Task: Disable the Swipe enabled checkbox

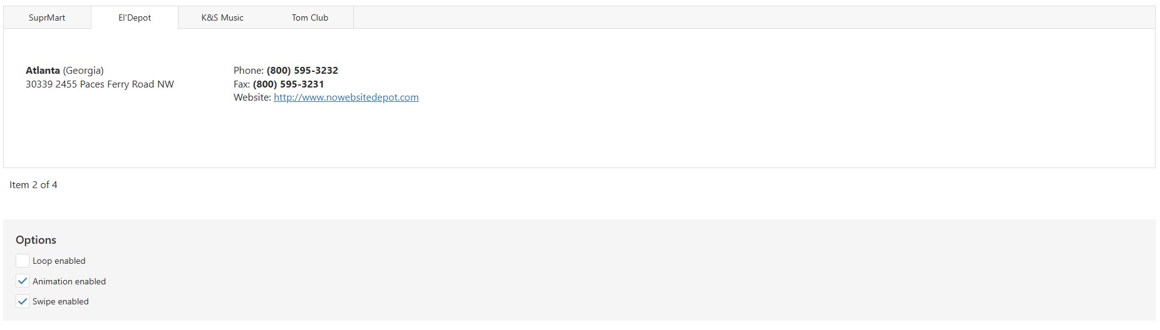Action: click(x=23, y=301)
